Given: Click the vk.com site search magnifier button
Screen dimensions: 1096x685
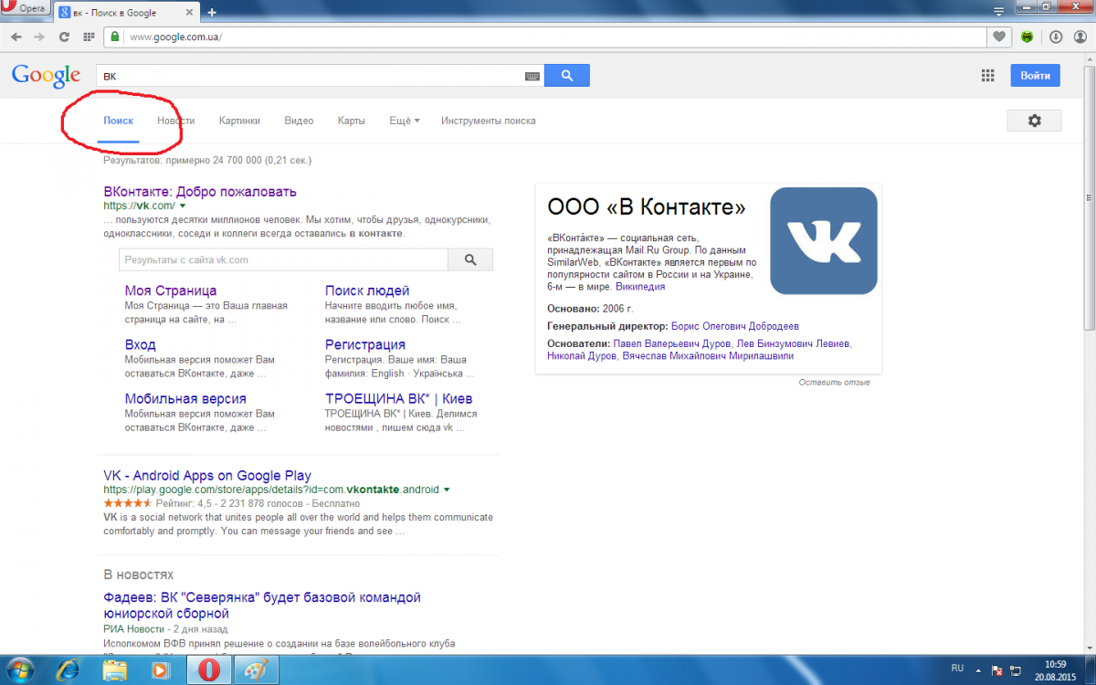Looking at the screenshot, I should (x=470, y=260).
